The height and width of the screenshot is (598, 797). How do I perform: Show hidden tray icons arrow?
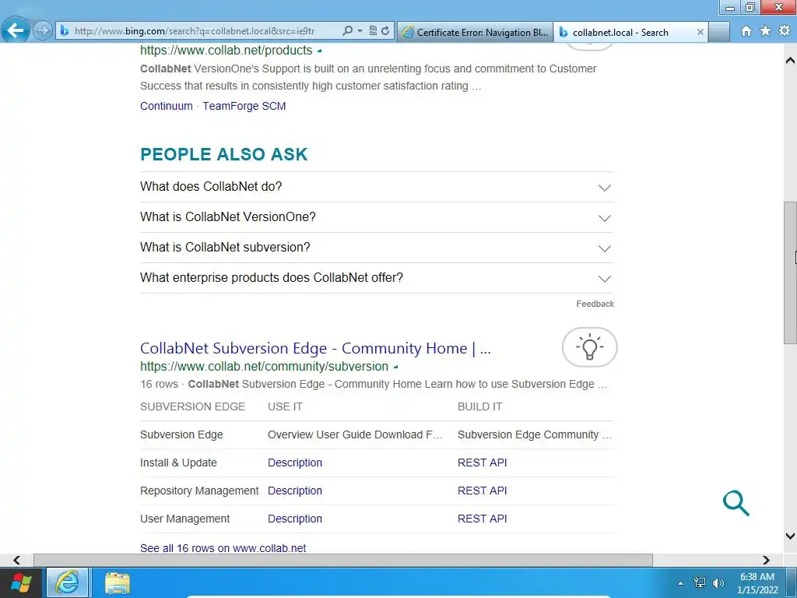coord(680,583)
